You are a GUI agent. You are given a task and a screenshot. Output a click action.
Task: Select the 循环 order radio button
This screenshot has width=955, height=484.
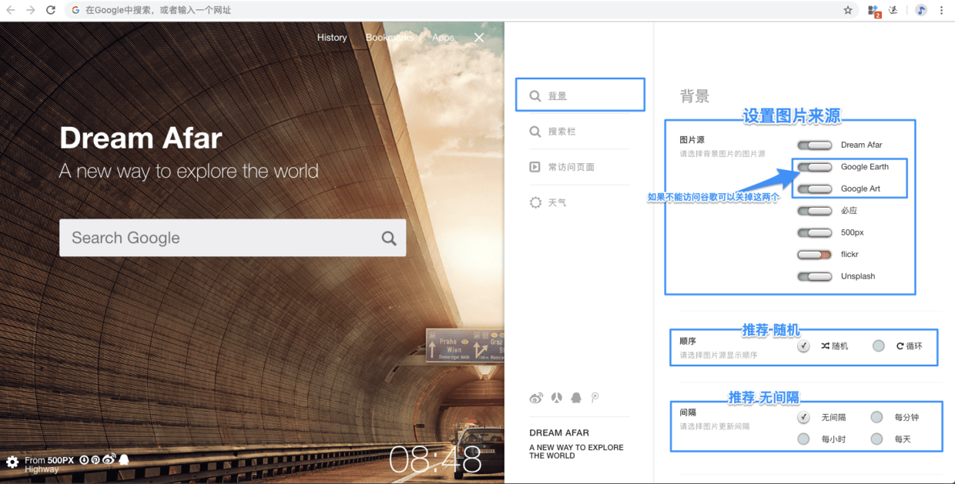tap(879, 346)
